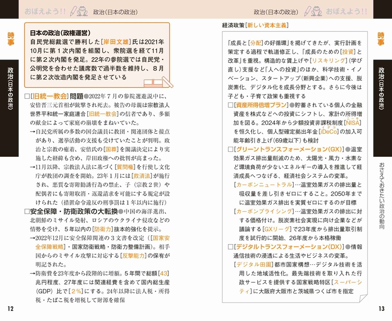Click the orange number 43
Viewport: 392px width, 321px height.
[164, 273]
